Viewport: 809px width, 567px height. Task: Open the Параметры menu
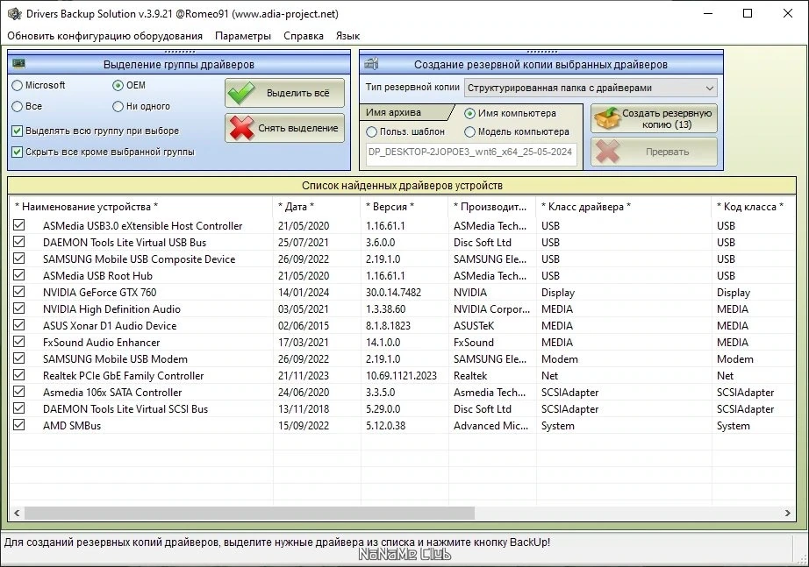tap(243, 36)
